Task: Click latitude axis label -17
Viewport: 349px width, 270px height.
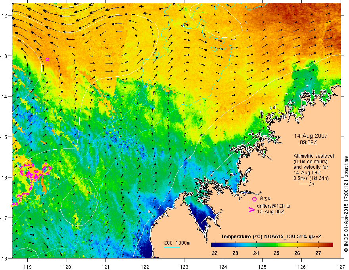Action: [4, 218]
